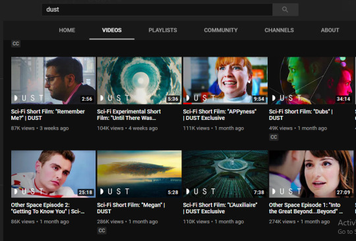The image size is (356, 241).
Task: Open the PLAYLISTS tab
Action: (163, 30)
